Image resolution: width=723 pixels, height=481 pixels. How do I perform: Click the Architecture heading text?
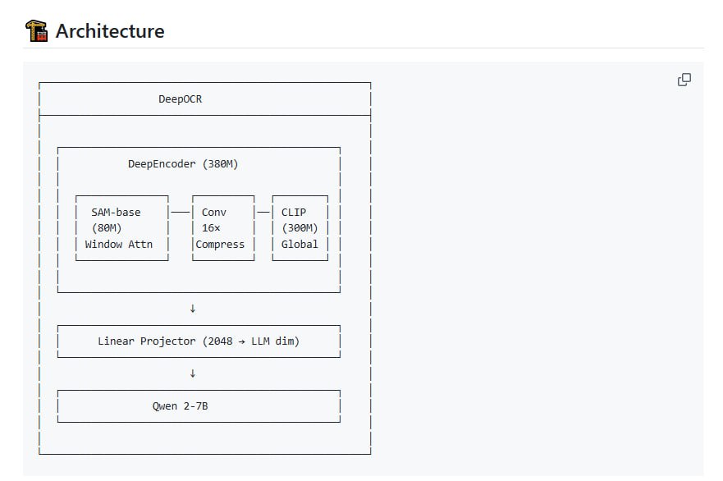110,31
